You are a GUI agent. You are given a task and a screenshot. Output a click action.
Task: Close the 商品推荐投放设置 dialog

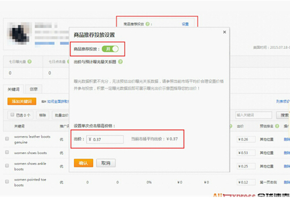tap(224, 32)
